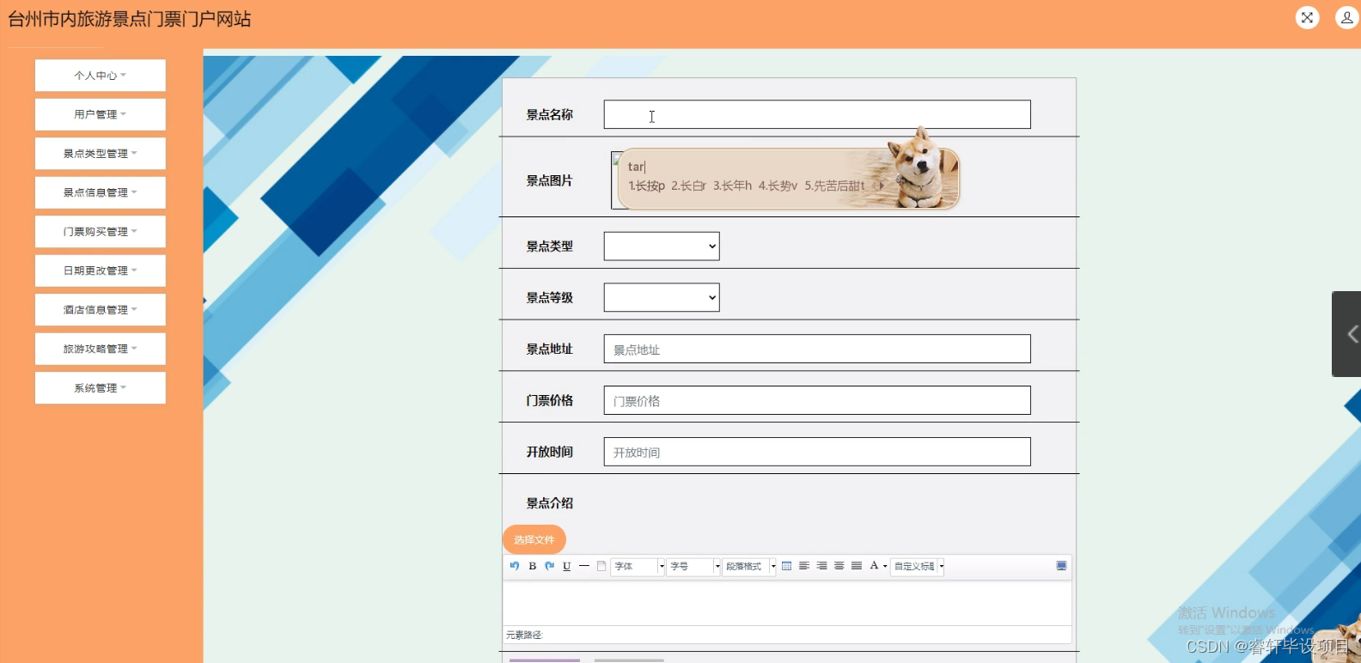Insert horizontal line in editor

[584, 566]
